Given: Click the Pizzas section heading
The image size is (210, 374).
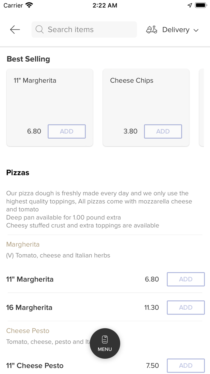Looking at the screenshot, I should click(x=17, y=173).
